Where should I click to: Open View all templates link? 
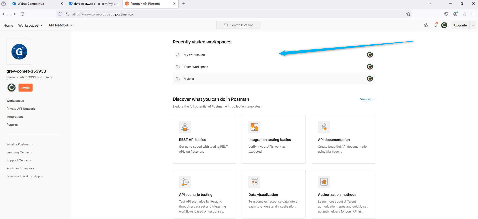click(367, 99)
